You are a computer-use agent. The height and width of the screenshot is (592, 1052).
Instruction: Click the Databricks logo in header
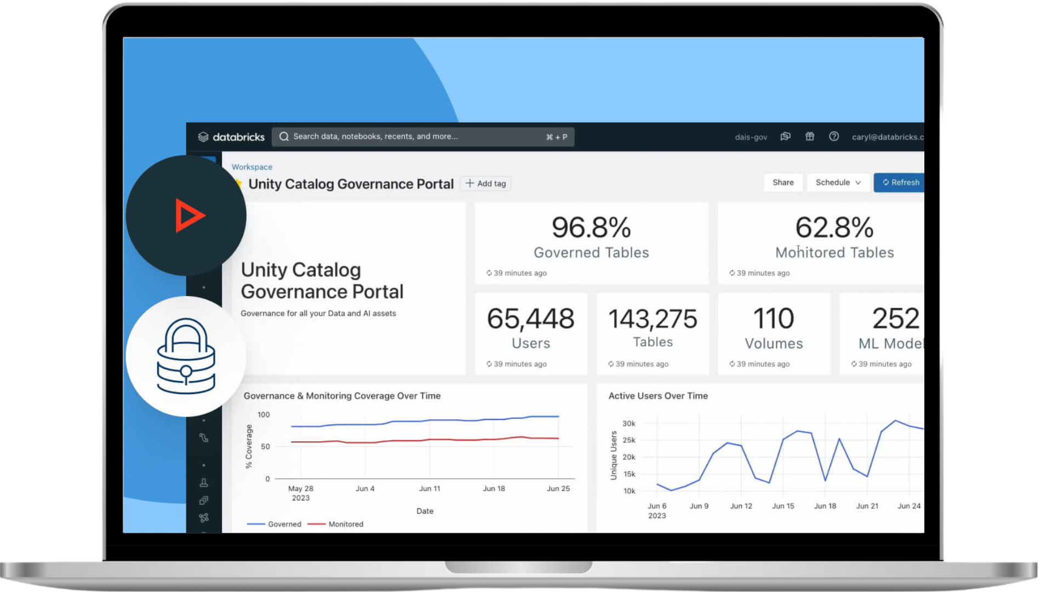point(231,137)
